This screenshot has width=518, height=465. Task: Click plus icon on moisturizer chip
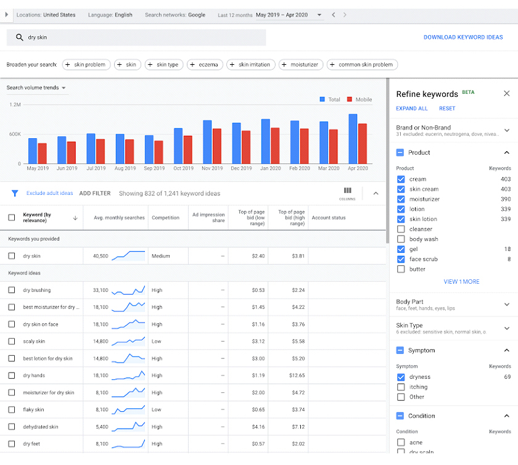point(284,64)
